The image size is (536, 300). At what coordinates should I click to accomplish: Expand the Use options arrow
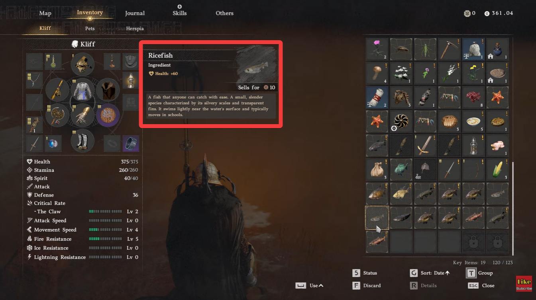(321, 286)
